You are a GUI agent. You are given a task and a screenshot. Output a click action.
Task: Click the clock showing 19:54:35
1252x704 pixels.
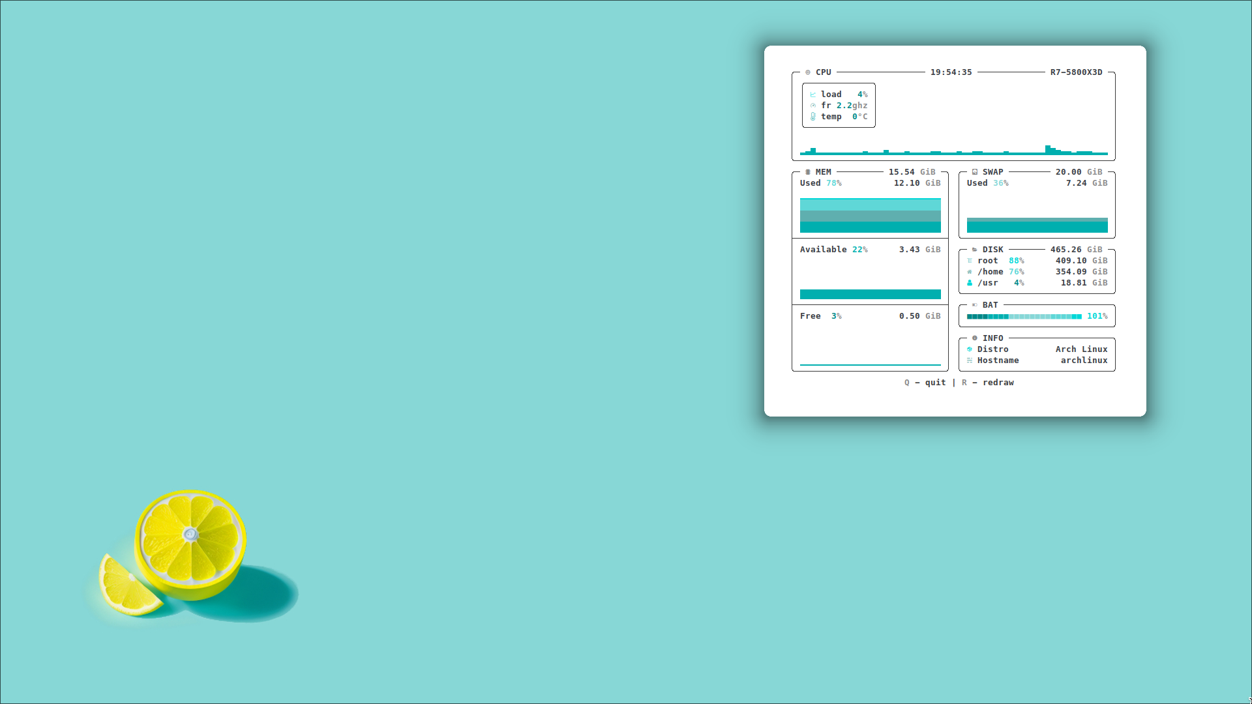951,72
